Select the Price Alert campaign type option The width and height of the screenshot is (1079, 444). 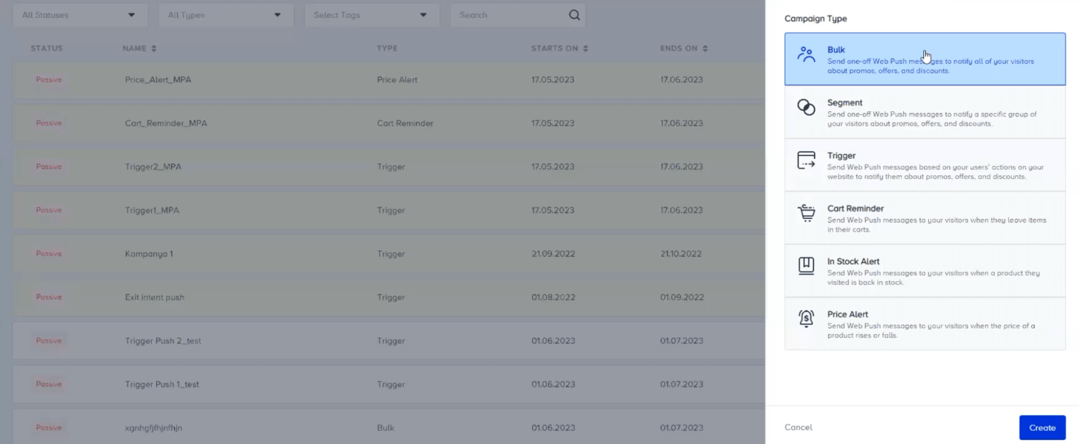click(924, 323)
